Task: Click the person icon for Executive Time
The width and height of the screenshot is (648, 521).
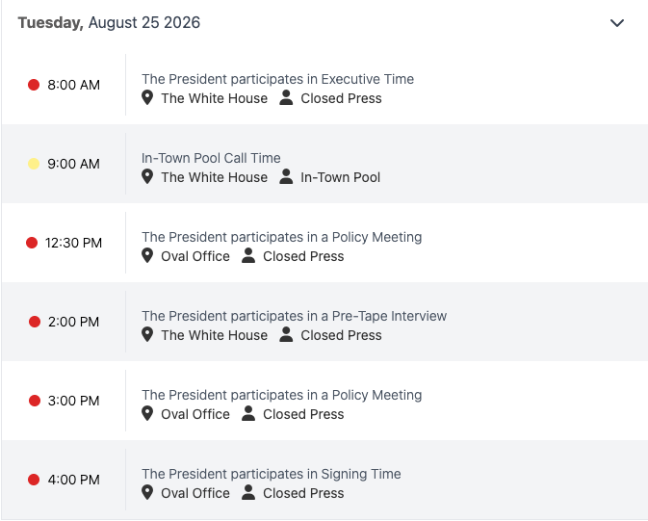Action: point(286,97)
